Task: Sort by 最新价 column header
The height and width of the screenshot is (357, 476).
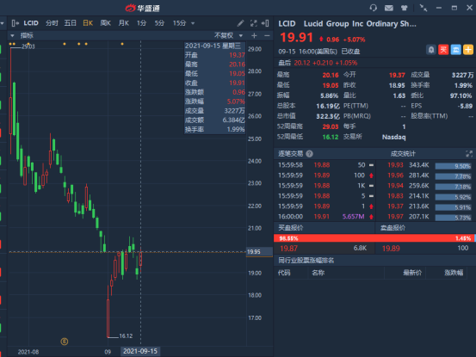Action: pyautogui.click(x=412, y=273)
